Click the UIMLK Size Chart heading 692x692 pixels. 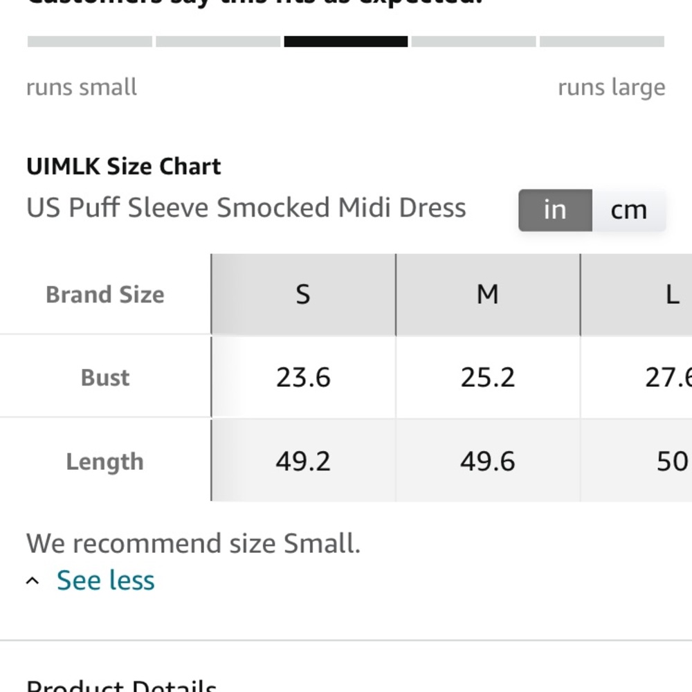pos(124,166)
